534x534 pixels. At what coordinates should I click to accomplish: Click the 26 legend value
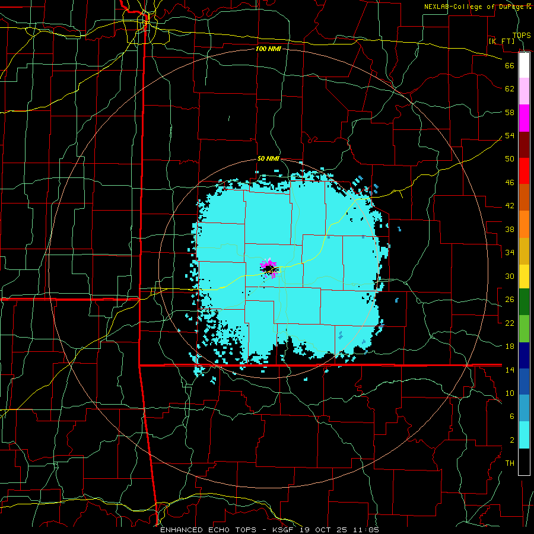click(510, 300)
